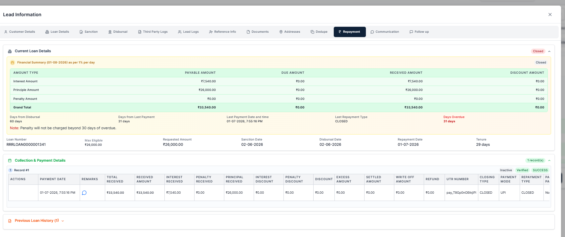
Task: Click the red Closed status badge
Action: pyautogui.click(x=538, y=51)
